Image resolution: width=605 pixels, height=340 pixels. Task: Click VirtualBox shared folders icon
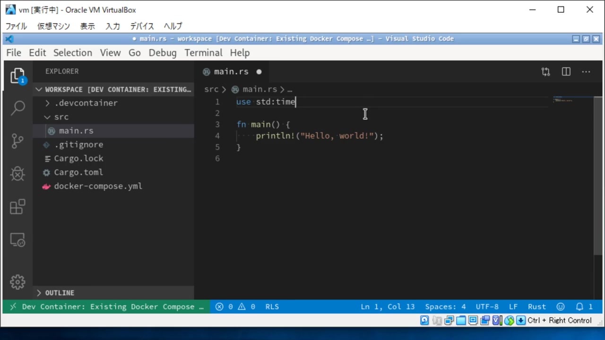(x=461, y=321)
